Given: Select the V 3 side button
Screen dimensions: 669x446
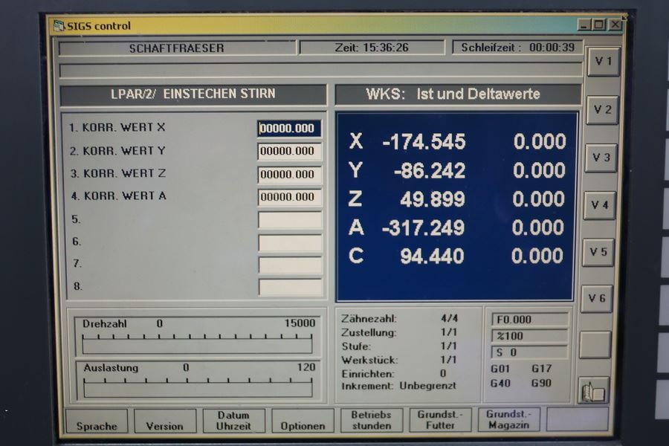Looking at the screenshot, I should [601, 158].
